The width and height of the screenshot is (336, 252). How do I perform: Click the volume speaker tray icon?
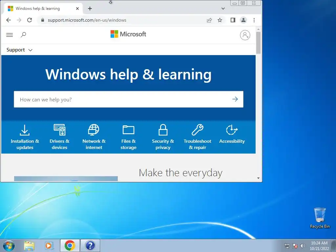pos(303,246)
